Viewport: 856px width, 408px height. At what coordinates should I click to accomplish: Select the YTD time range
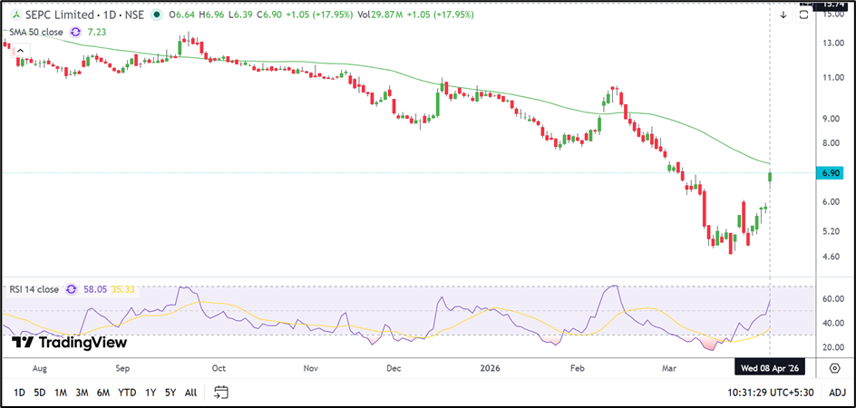click(127, 392)
